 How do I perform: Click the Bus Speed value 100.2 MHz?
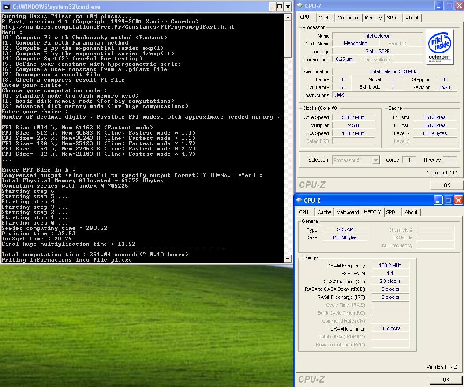[353, 134]
